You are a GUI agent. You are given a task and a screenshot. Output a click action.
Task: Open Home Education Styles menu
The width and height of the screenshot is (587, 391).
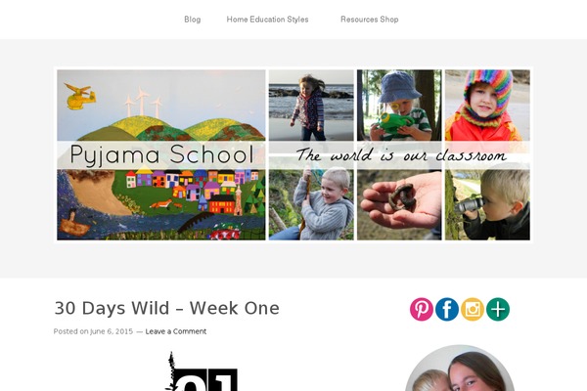(x=267, y=20)
